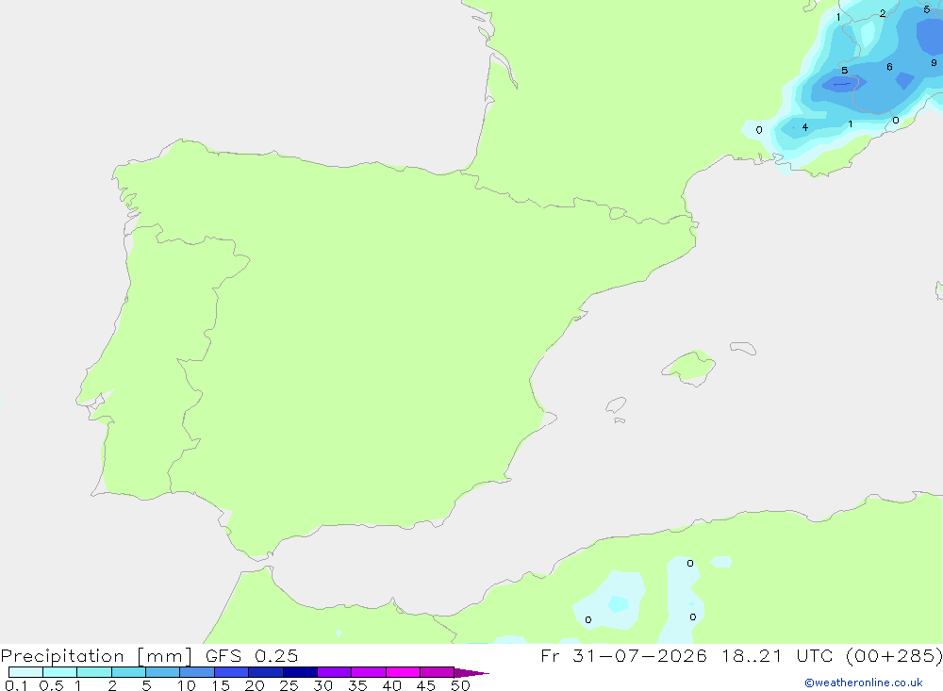Click Ibiza island on the map
This screenshot has width=943, height=691.
pos(616,404)
